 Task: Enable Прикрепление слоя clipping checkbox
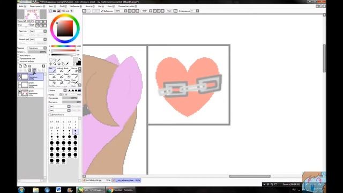click(x=18, y=58)
